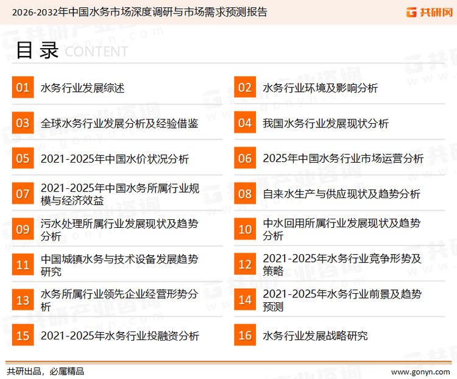Select the orange 08 number box
Viewport: 457px width, 379px height.
point(245,194)
